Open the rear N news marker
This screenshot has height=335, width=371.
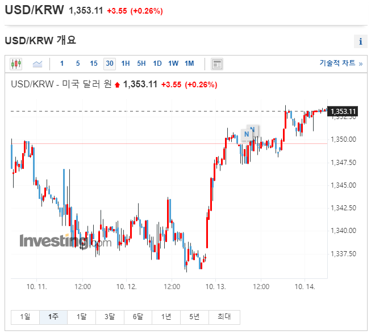[x=255, y=129]
